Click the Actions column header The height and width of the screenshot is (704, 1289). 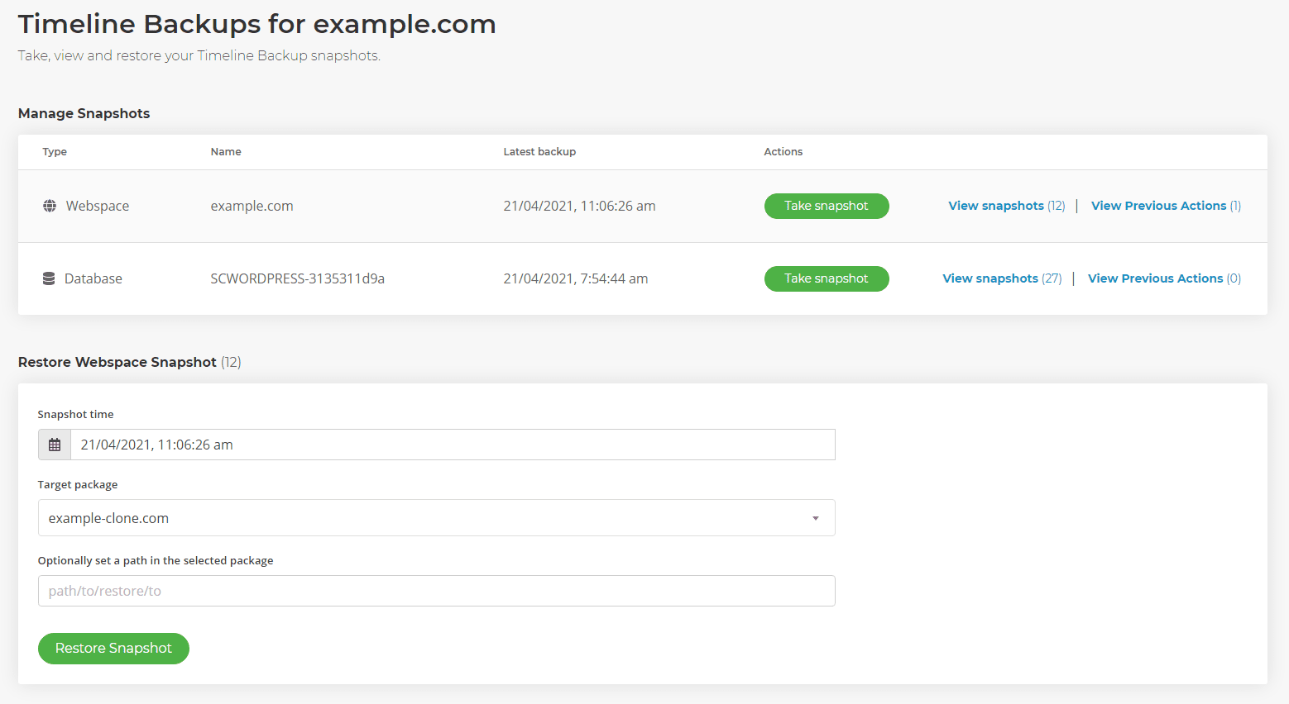(x=783, y=152)
